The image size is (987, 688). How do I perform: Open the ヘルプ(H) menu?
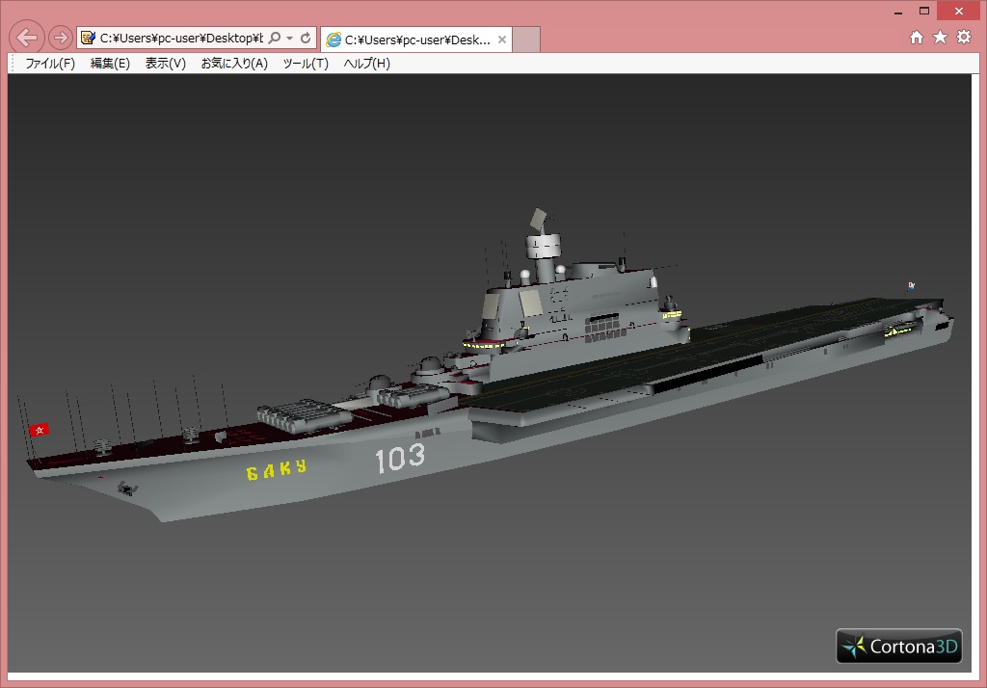click(x=367, y=64)
